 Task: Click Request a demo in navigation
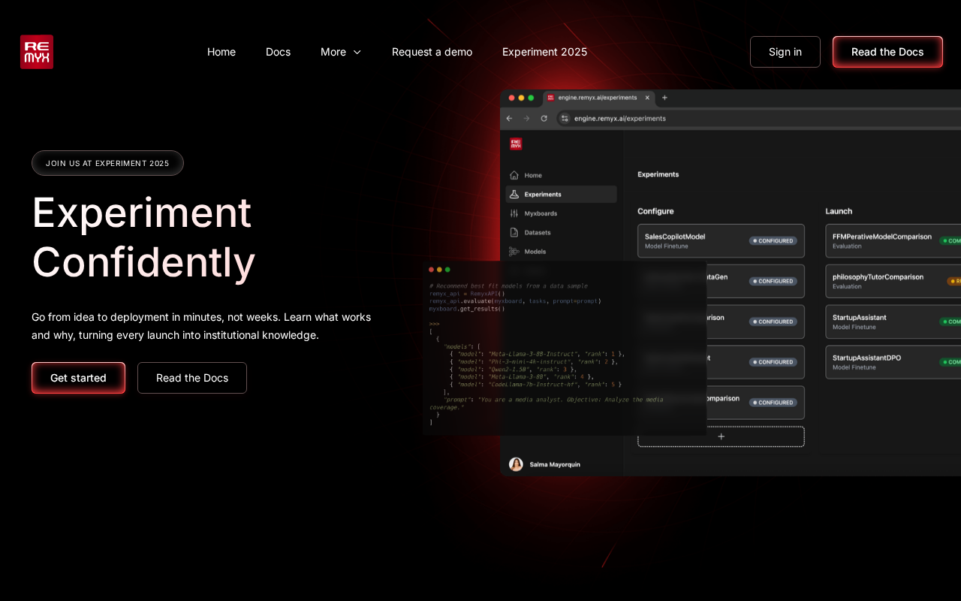[x=432, y=52]
